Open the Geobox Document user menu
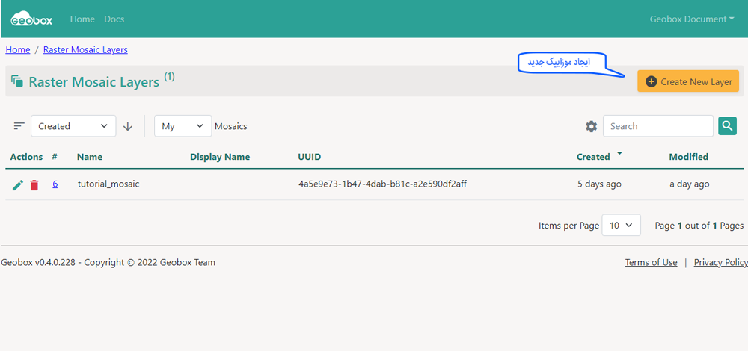The width and height of the screenshot is (748, 351). 692,19
